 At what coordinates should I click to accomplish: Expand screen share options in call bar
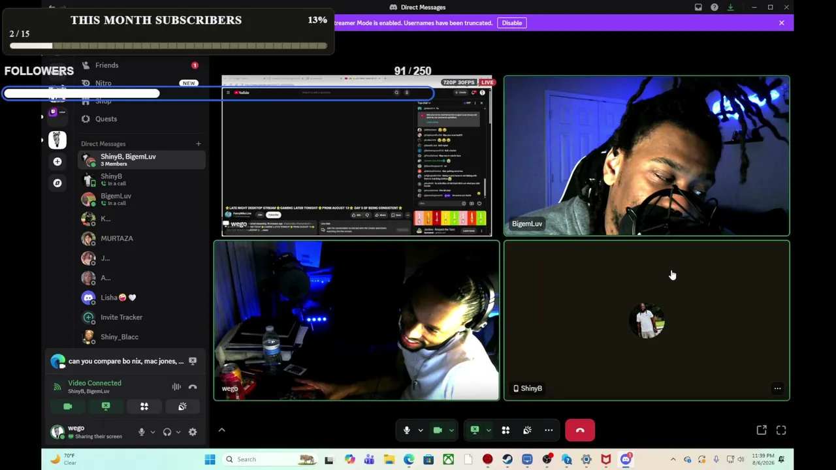pyautogui.click(x=489, y=430)
